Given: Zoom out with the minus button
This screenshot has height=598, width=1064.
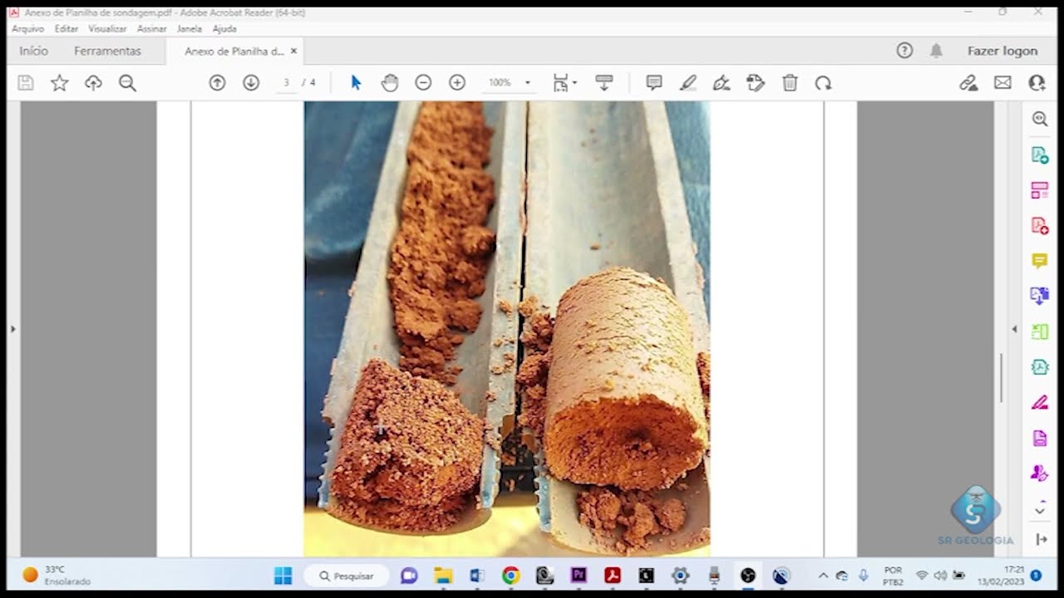Looking at the screenshot, I should pos(423,83).
